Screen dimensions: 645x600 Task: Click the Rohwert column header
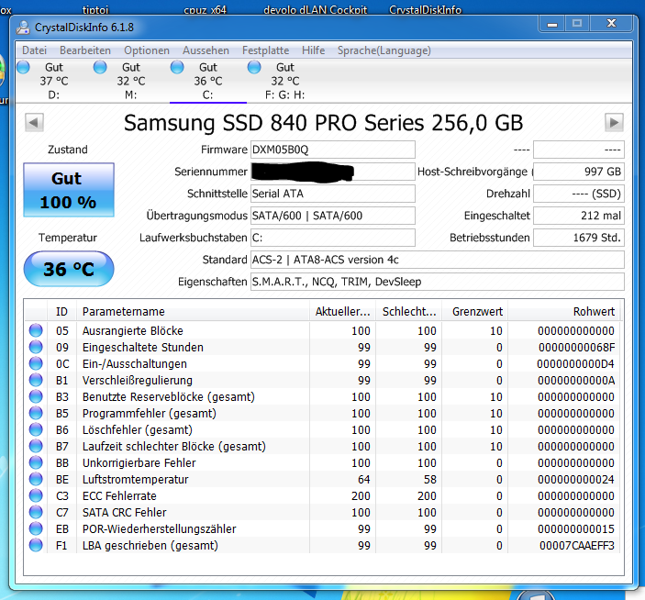click(x=564, y=312)
